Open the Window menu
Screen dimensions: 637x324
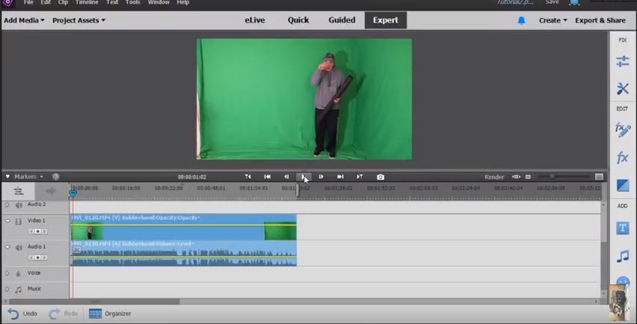click(x=159, y=2)
